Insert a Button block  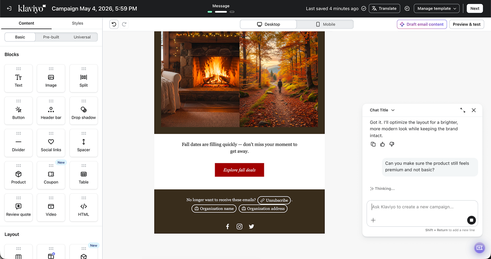pos(18,110)
